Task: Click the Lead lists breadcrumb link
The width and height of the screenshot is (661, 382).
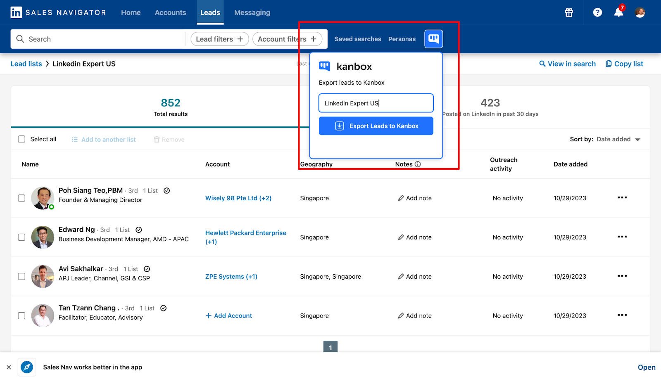Action: click(x=26, y=64)
